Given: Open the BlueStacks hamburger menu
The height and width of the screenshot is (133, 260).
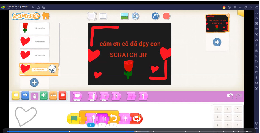Looking at the screenshot, I should coord(235,7).
